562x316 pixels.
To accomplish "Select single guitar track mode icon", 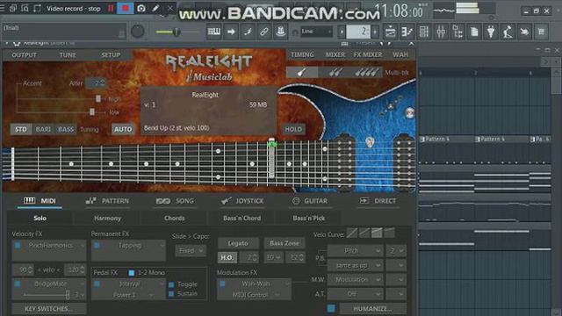I will click(x=302, y=72).
